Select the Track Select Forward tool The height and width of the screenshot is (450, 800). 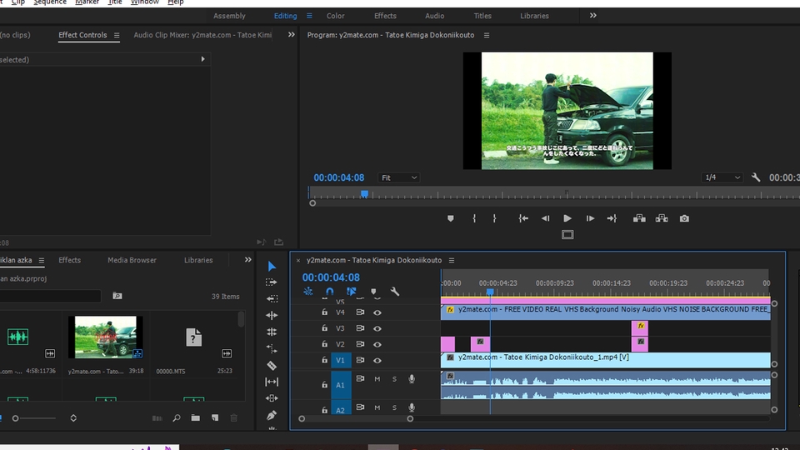[x=272, y=282]
